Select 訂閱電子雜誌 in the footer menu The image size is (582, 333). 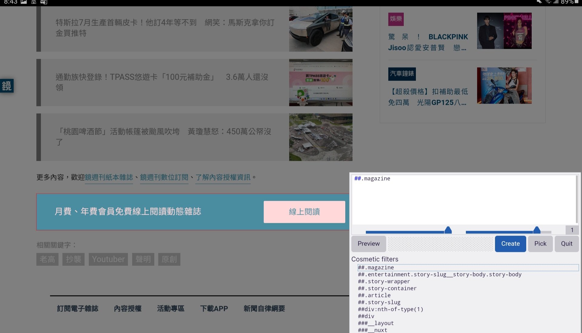pyautogui.click(x=78, y=308)
